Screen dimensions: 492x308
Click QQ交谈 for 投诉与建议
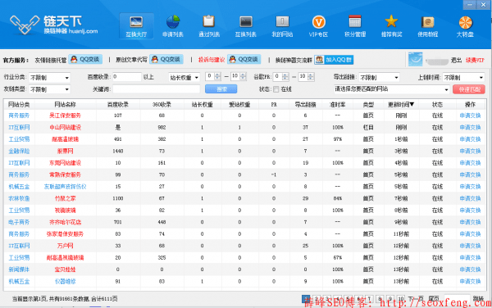244,59
